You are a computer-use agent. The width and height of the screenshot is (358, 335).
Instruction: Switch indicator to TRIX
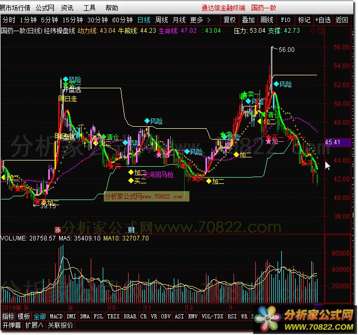pyautogui.click(x=114, y=316)
